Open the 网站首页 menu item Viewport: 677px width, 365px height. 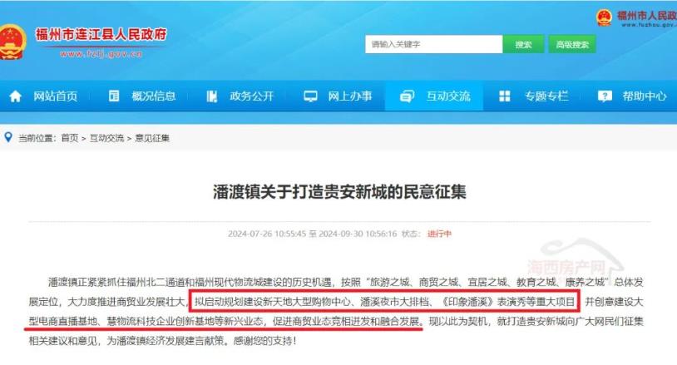point(56,96)
